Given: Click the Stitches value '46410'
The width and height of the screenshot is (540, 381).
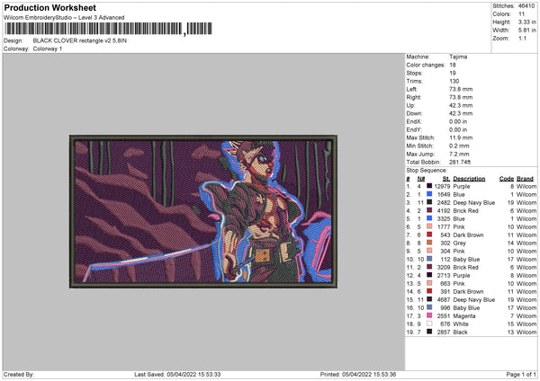Looking at the screenshot, I should (x=526, y=6).
